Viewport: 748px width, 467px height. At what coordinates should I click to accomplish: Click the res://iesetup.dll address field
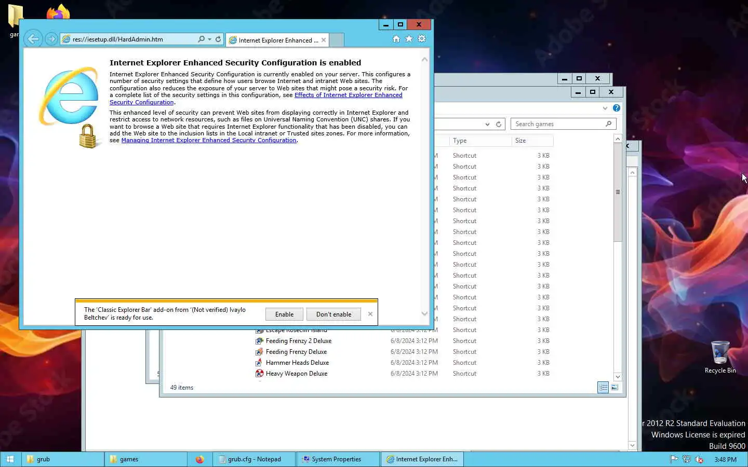coord(128,39)
